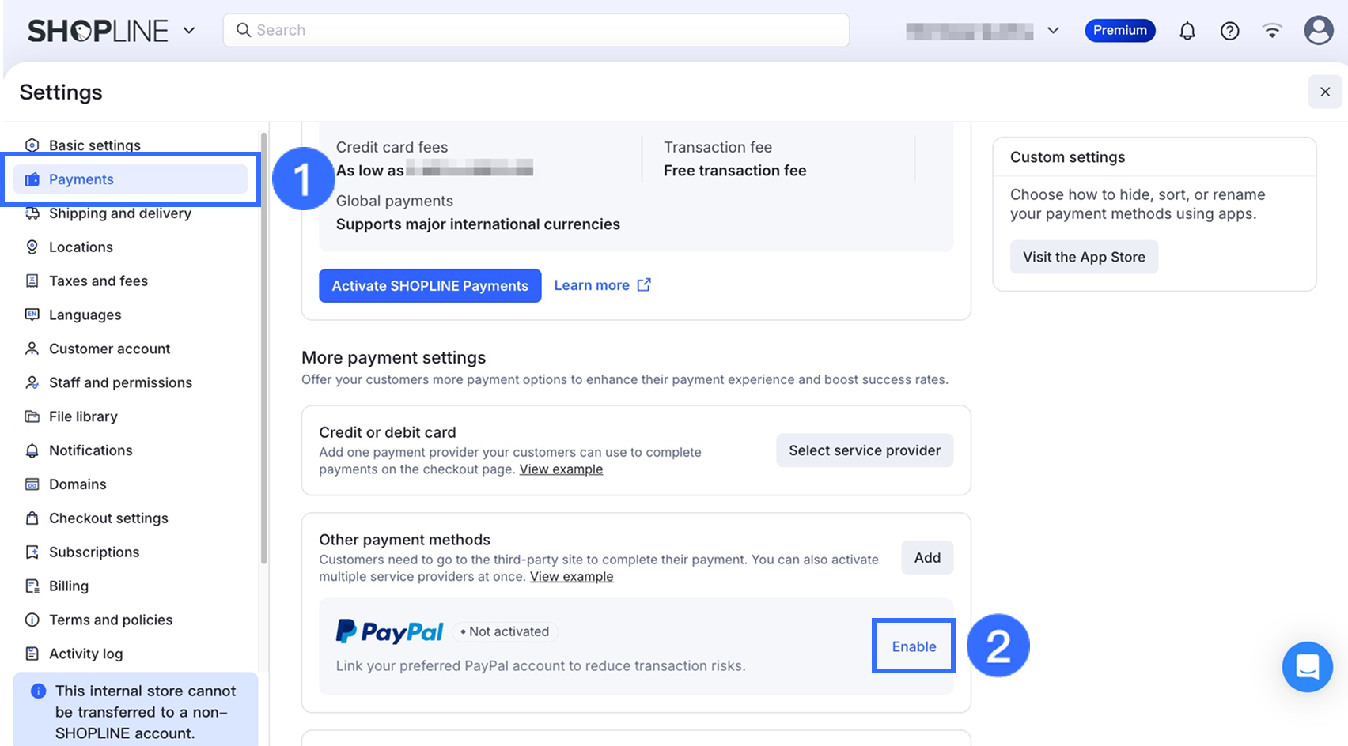Screen dimensions: 1348x746
Task: Open Shipping and delivery settings
Action: (119, 213)
